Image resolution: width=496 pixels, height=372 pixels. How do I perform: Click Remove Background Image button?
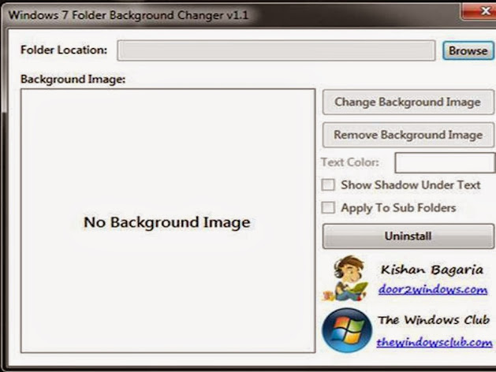(x=408, y=135)
